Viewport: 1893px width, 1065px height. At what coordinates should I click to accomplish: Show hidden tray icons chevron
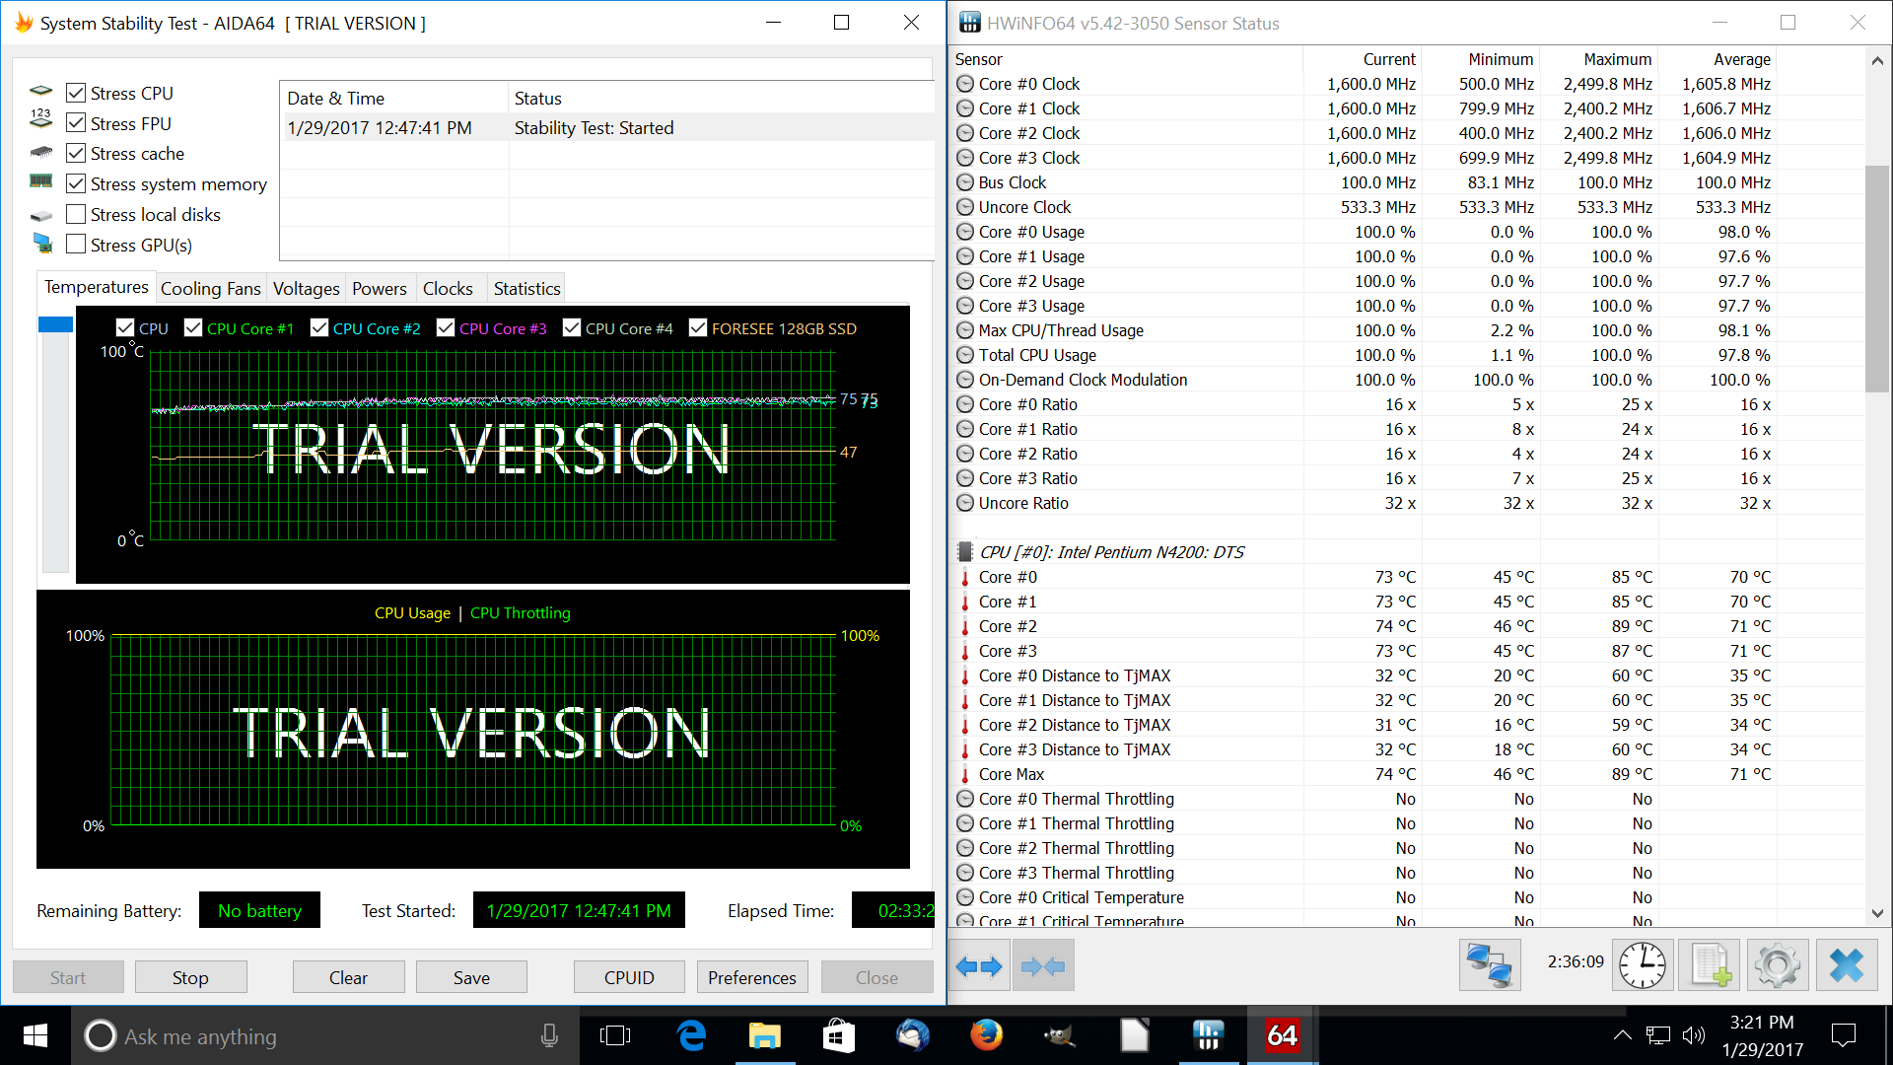[x=1622, y=1035]
